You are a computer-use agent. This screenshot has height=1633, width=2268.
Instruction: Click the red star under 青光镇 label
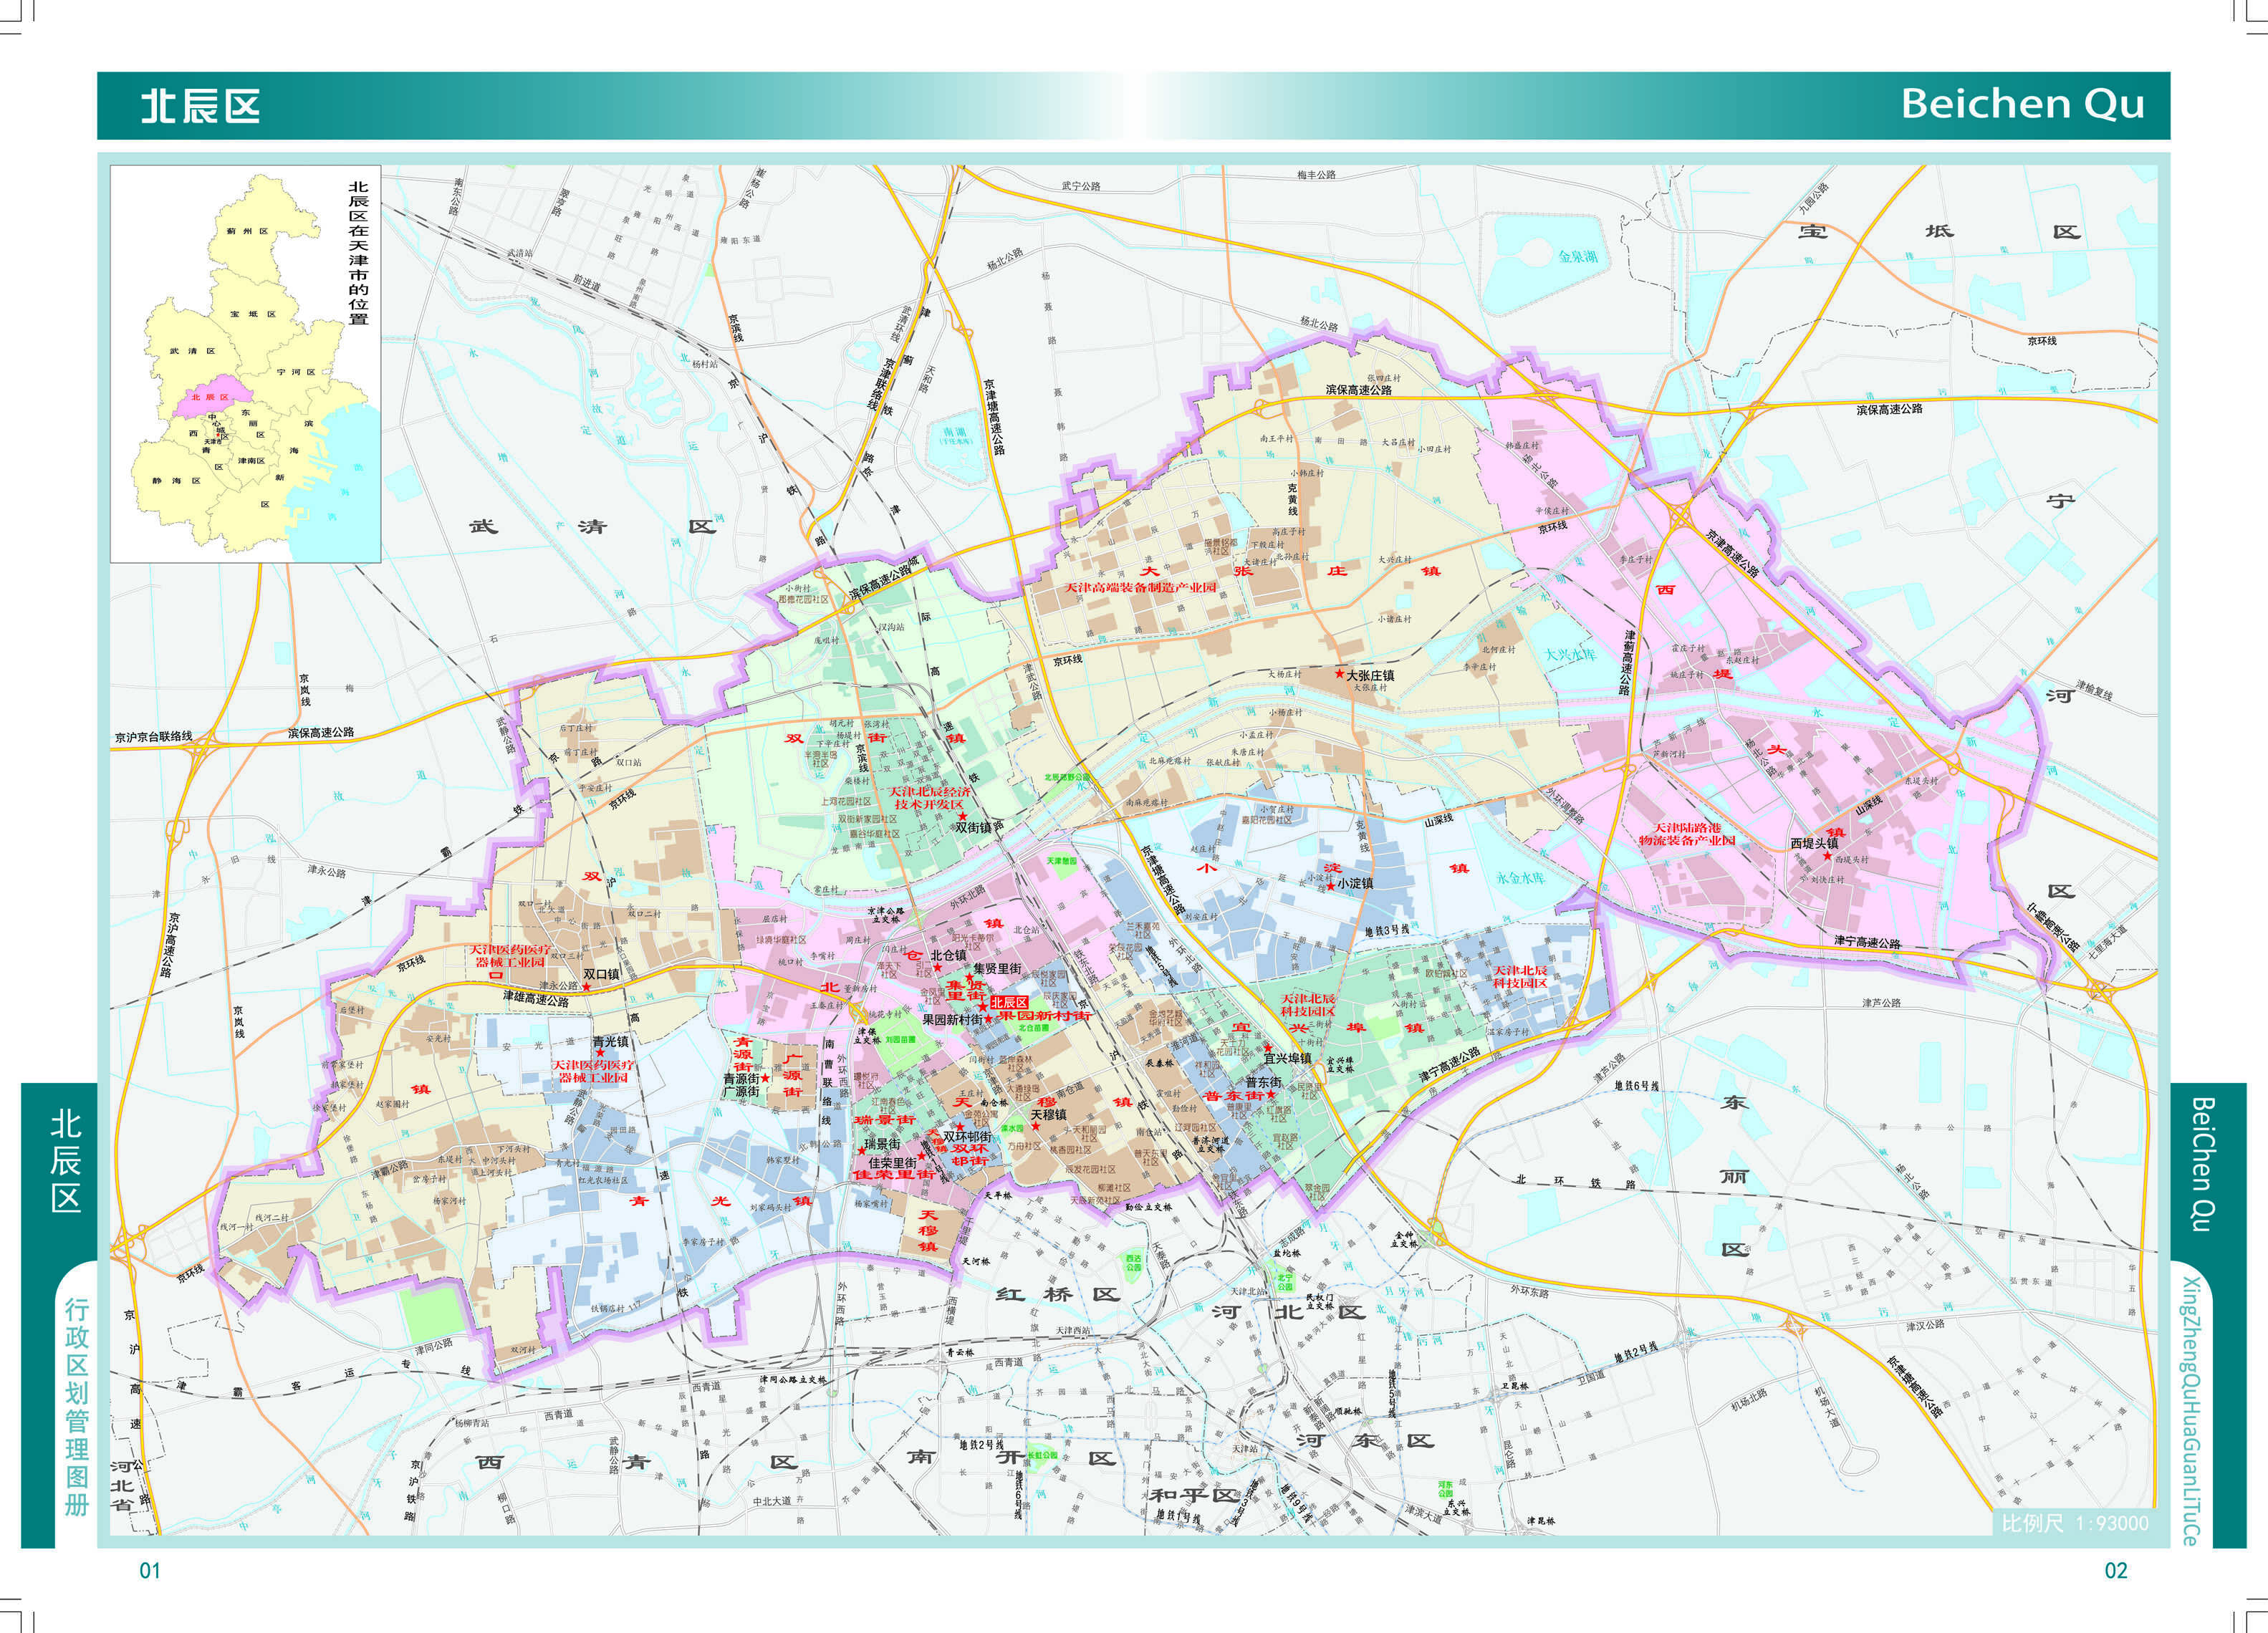[600, 1053]
